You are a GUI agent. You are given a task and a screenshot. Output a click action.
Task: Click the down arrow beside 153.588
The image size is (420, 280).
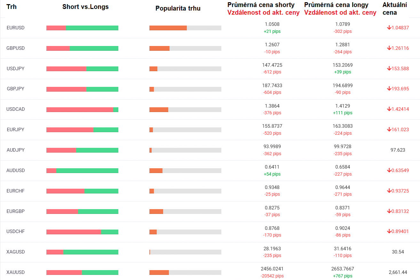pos(389,68)
